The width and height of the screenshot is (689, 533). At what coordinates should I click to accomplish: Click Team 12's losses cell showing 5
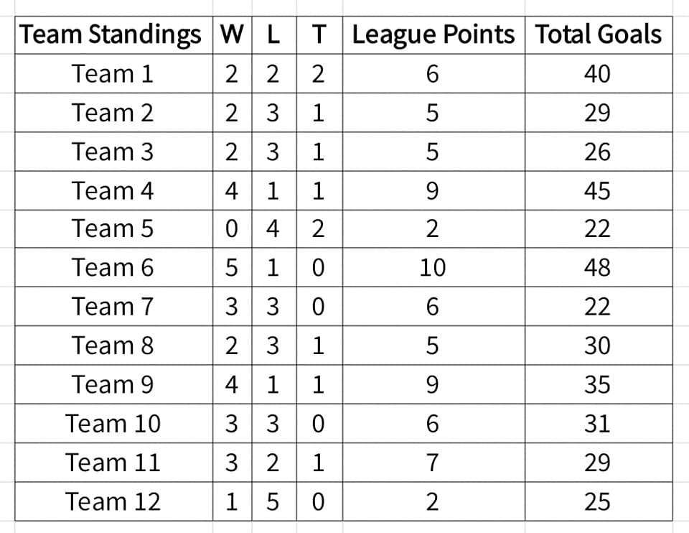[274, 502]
